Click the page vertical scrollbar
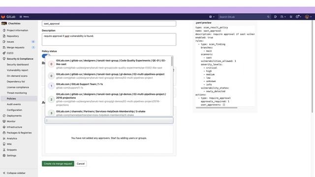 (x=312, y=66)
